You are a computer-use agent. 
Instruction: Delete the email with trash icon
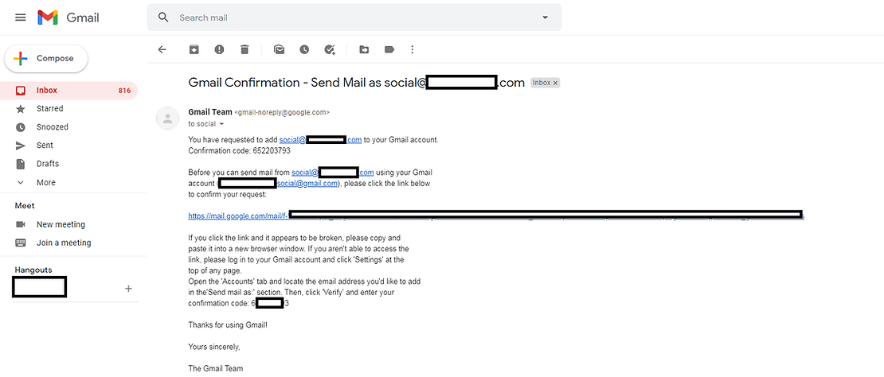(x=244, y=49)
